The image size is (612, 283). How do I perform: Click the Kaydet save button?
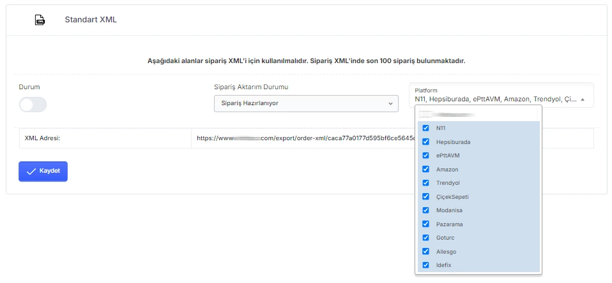coord(43,171)
